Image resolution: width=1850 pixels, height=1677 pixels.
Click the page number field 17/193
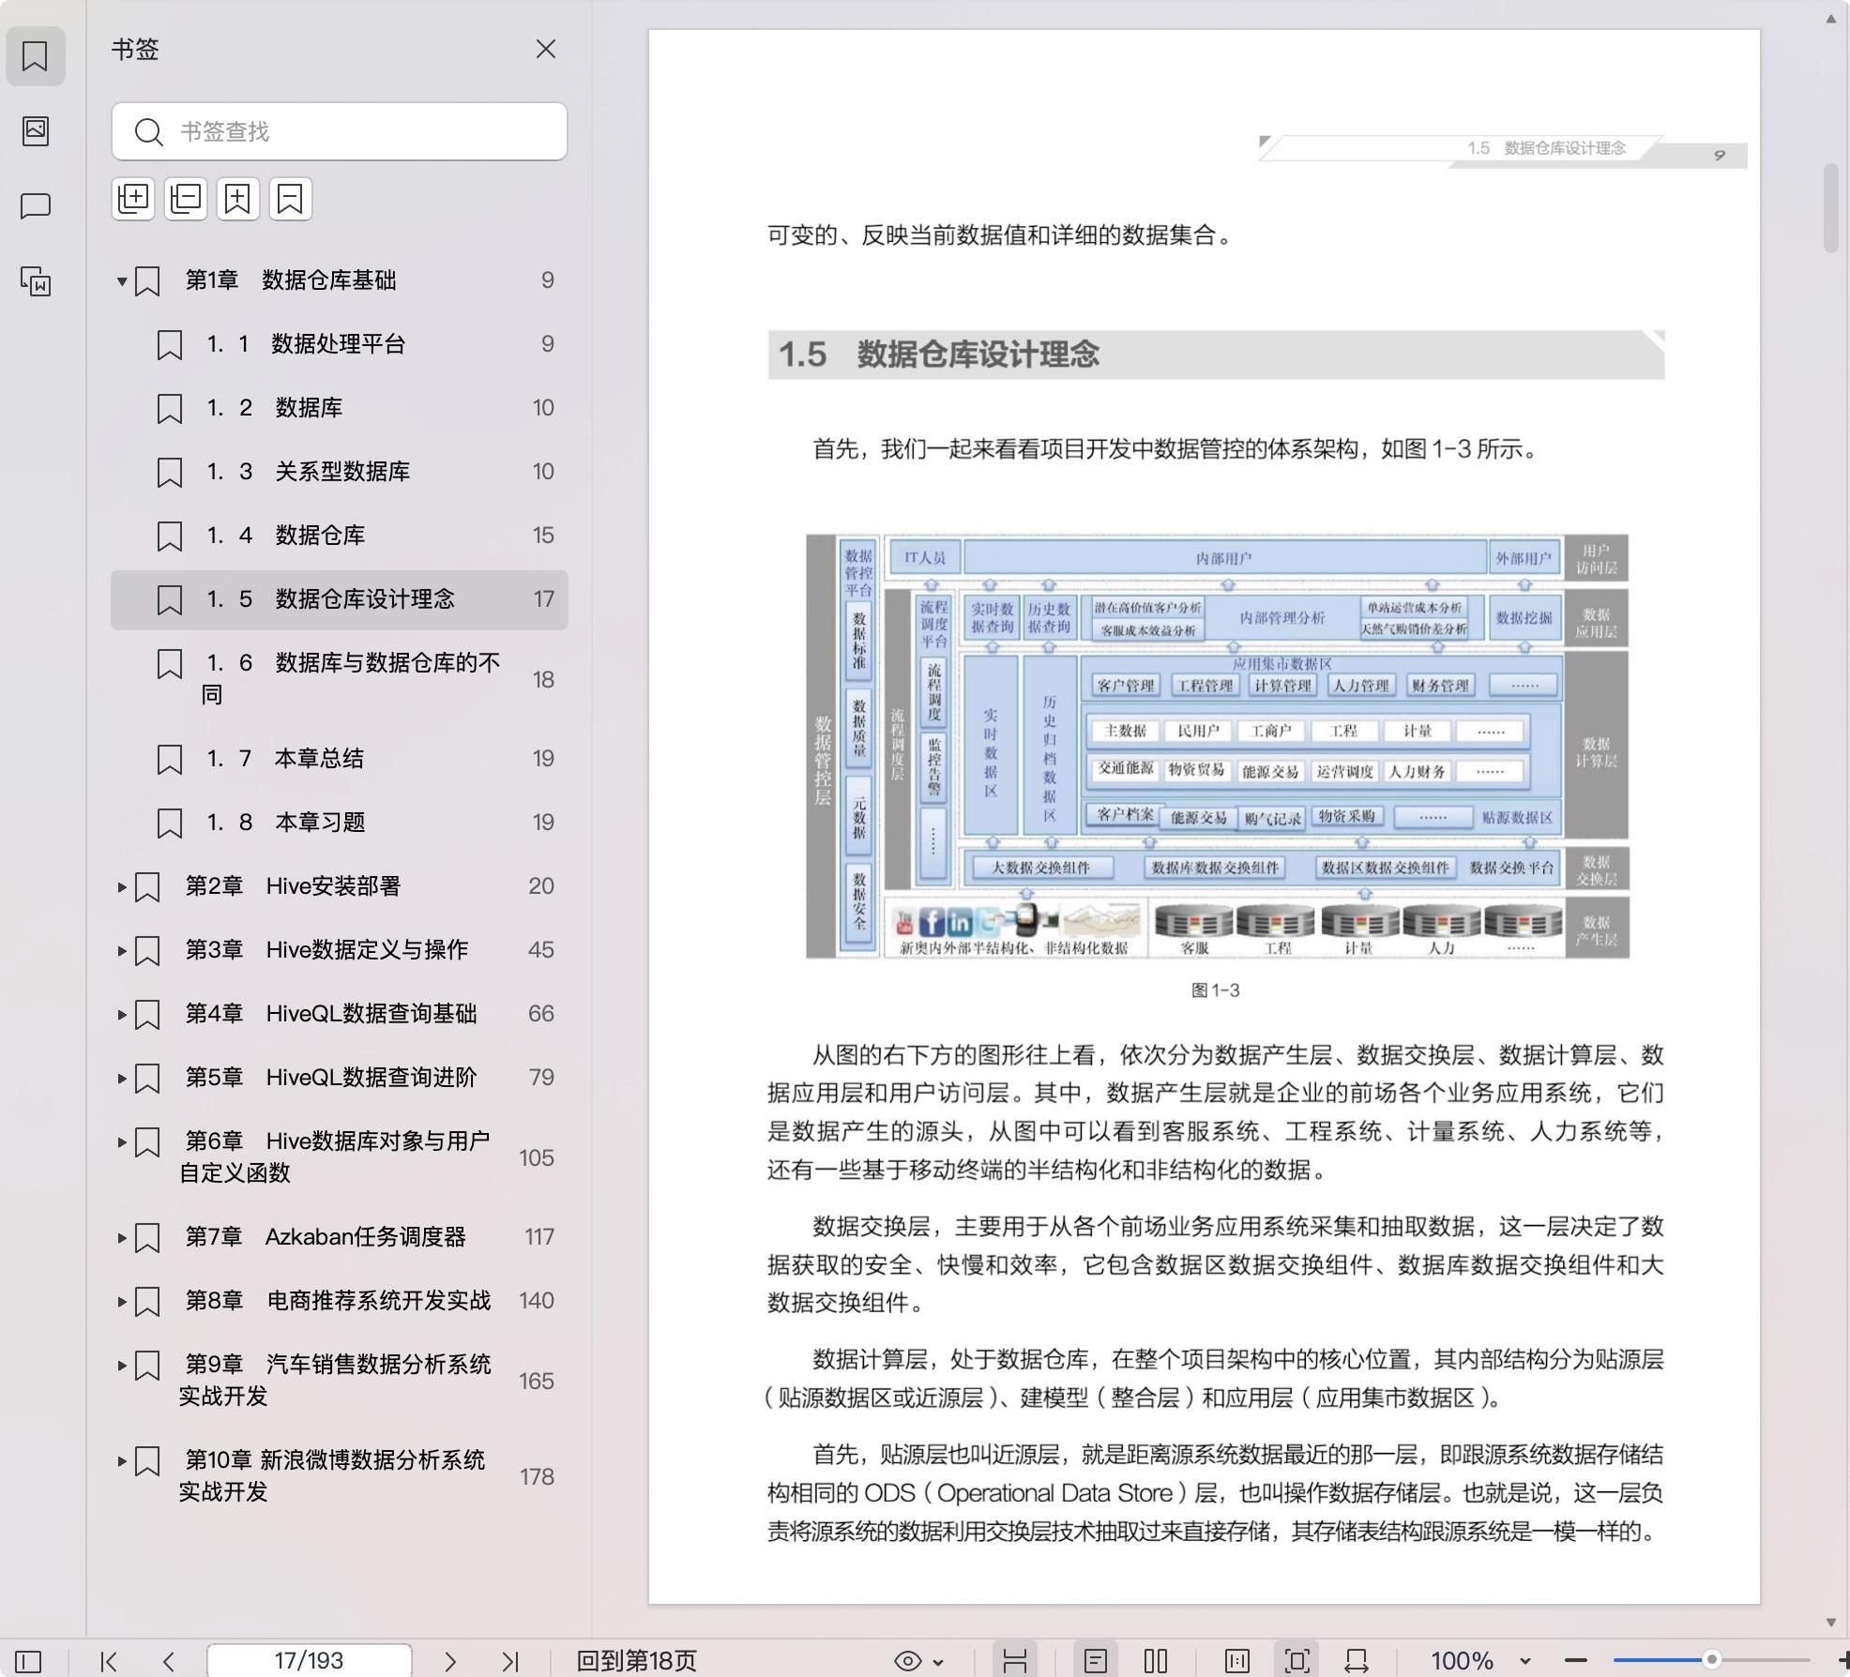click(310, 1661)
